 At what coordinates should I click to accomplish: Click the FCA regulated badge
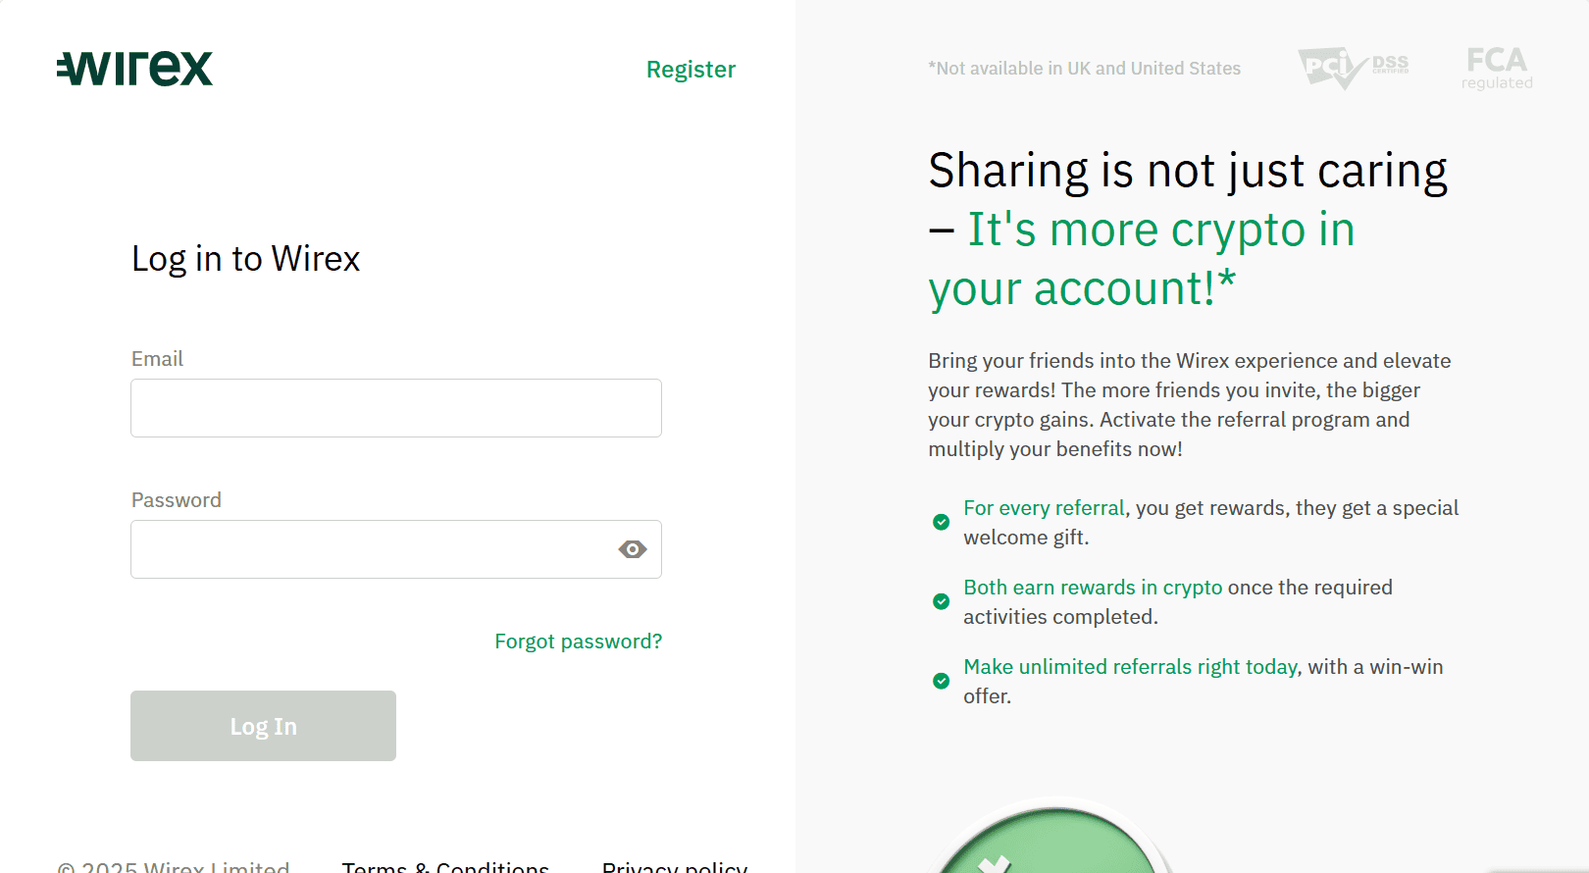point(1497,68)
